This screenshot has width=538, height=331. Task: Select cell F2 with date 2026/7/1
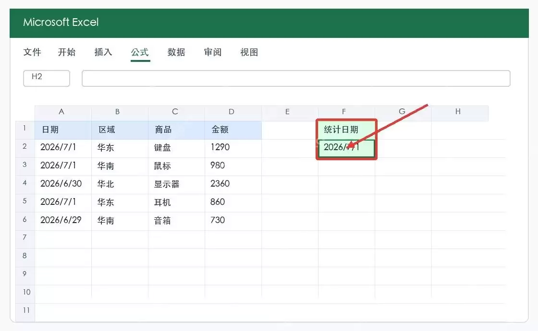pyautogui.click(x=346, y=148)
